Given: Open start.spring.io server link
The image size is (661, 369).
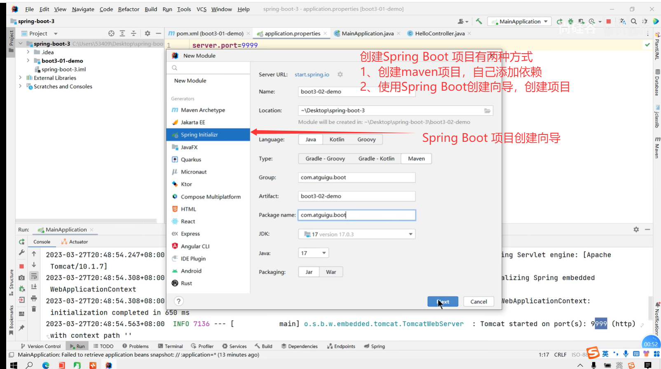Looking at the screenshot, I should pyautogui.click(x=312, y=75).
